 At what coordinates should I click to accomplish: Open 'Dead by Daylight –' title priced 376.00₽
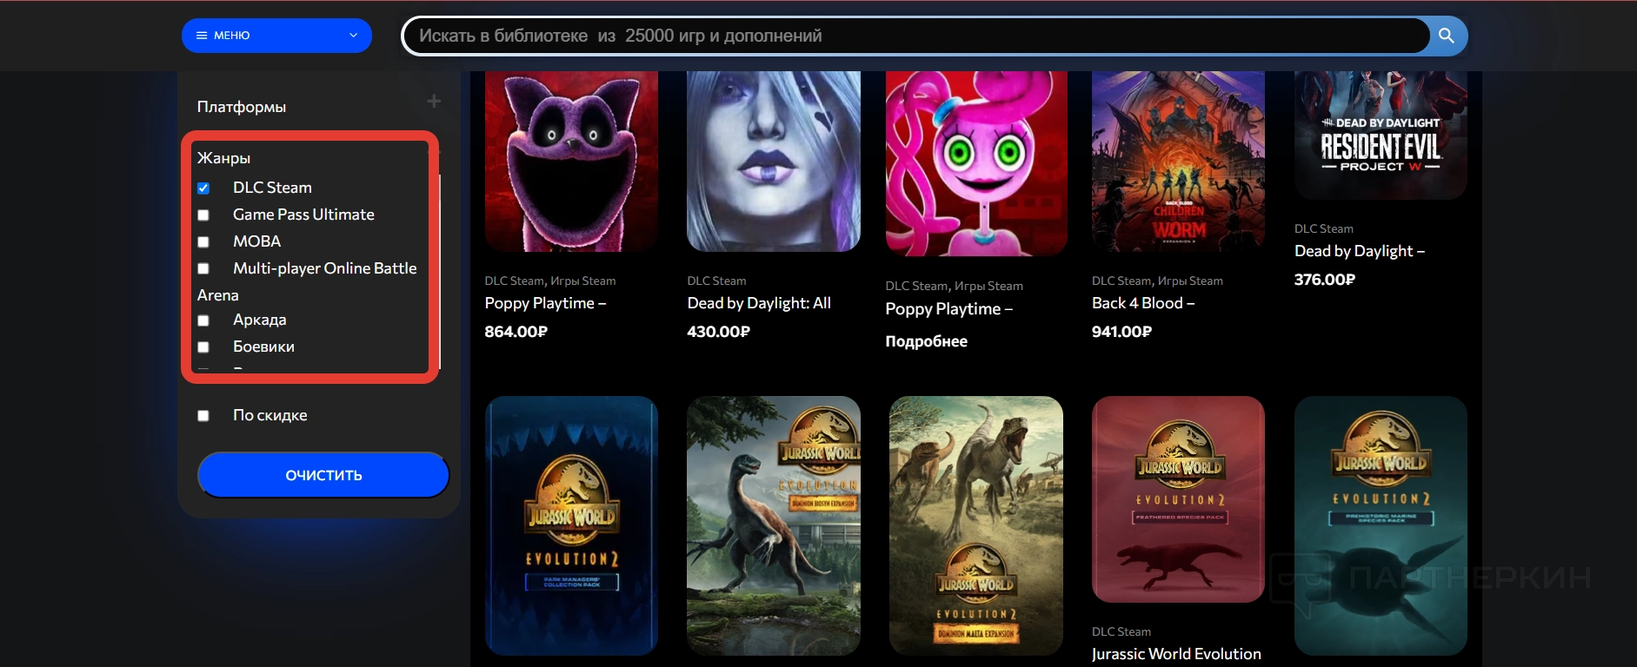tap(1360, 251)
